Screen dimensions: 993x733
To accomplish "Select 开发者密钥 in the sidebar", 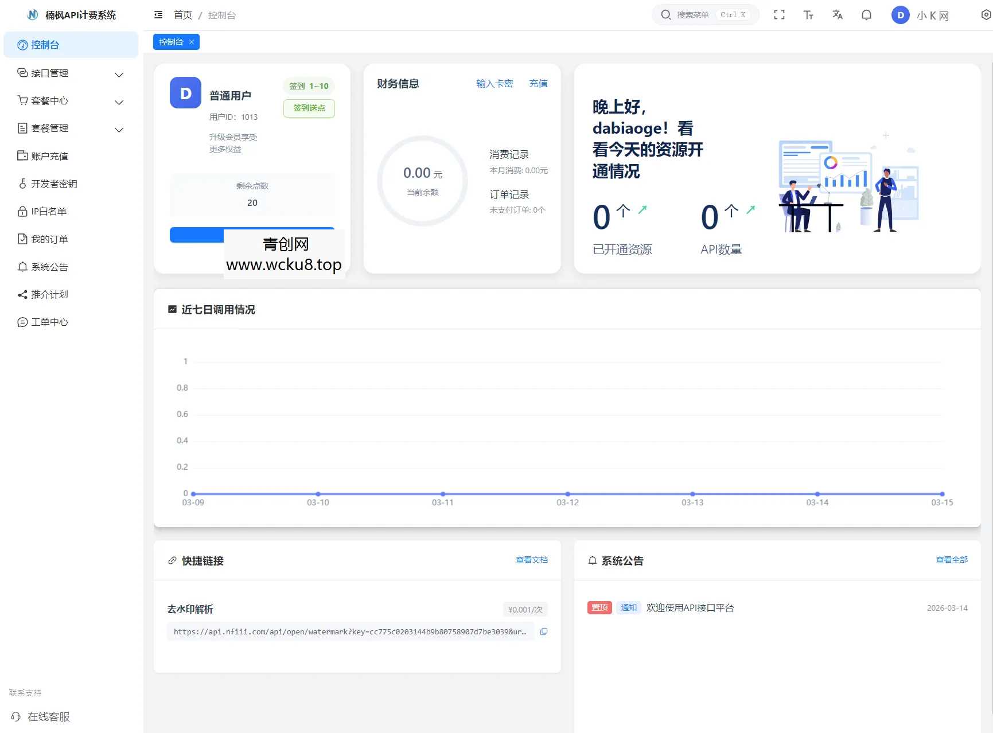I will click(54, 184).
